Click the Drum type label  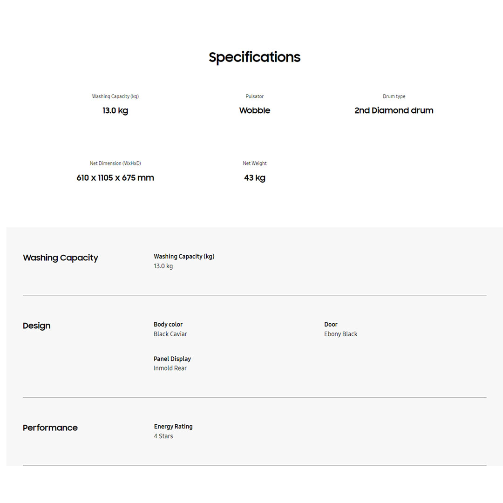pos(394,96)
